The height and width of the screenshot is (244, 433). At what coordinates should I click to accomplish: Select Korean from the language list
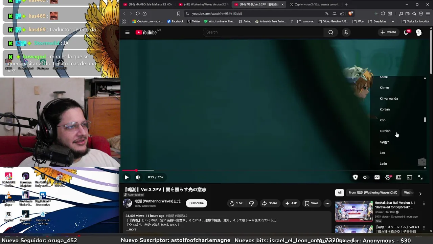385,109
